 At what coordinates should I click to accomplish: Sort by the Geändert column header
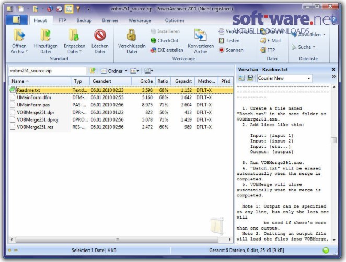pos(110,81)
